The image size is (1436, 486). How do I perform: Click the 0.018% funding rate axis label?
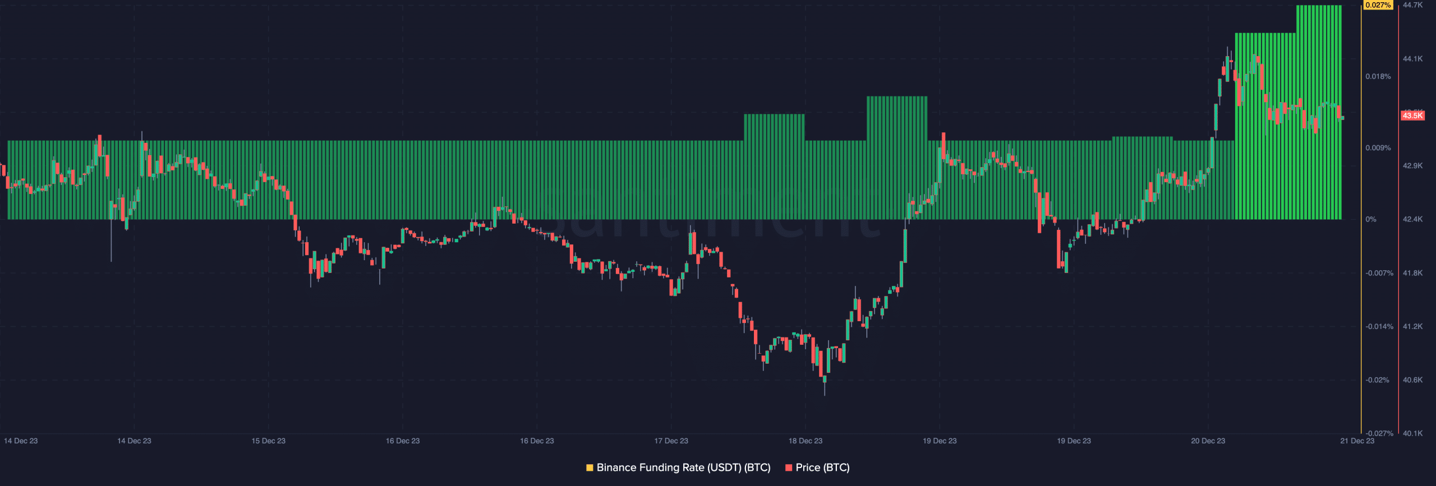pos(1378,76)
